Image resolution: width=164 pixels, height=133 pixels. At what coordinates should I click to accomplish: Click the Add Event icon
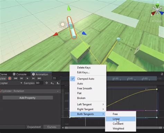58,83
